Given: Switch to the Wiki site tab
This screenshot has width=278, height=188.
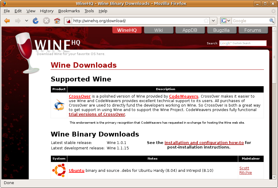Looking at the screenshot, I should (x=159, y=30).
